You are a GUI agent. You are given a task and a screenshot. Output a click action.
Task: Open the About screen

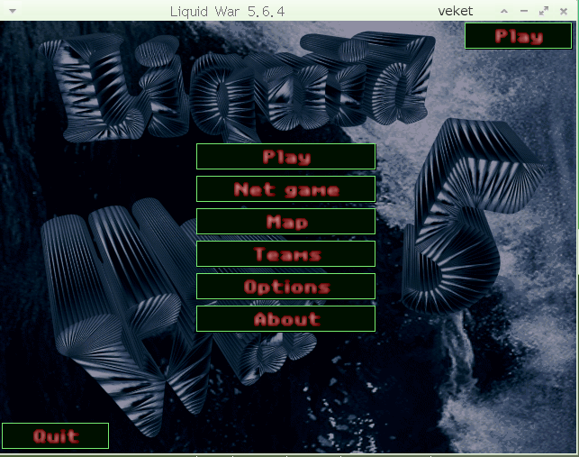pos(285,319)
